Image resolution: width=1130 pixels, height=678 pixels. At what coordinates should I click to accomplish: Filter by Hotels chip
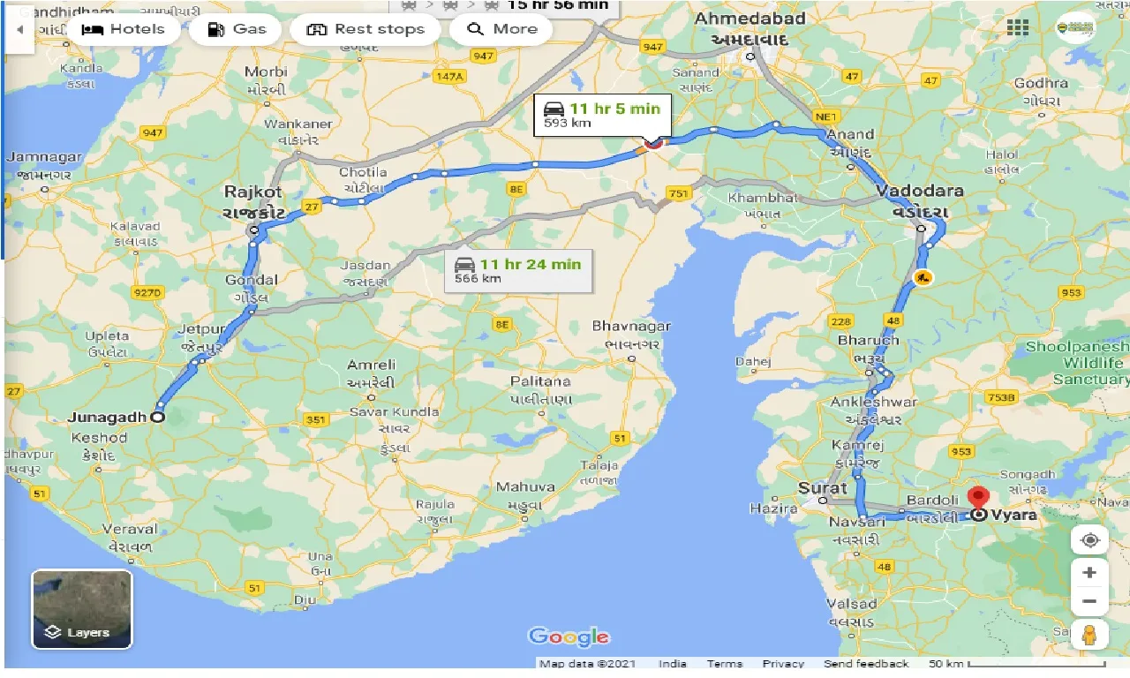pos(123,29)
